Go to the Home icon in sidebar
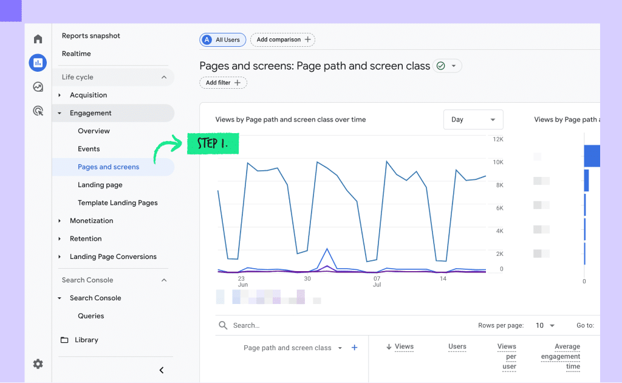 pyautogui.click(x=38, y=39)
